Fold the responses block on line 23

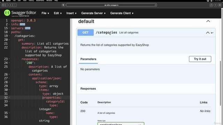(x=9, y=59)
